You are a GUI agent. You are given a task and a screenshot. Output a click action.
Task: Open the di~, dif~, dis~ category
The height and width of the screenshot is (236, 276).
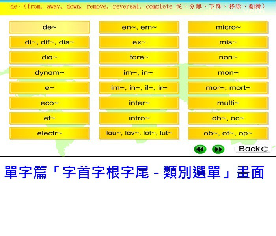[x=50, y=42]
